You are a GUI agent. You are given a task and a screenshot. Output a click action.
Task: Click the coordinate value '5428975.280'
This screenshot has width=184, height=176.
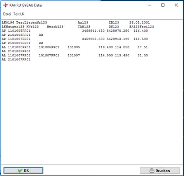[x=118, y=31]
